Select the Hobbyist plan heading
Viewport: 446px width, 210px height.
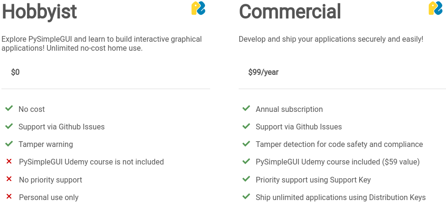(x=39, y=12)
